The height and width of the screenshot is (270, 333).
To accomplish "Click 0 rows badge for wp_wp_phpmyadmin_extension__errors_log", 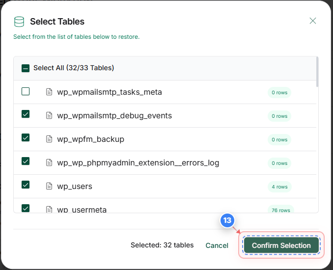I will 279,163.
